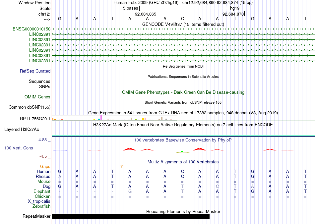Click the GENCODE V49lift37 track title
The width and height of the screenshot is (315, 224).
183,24
